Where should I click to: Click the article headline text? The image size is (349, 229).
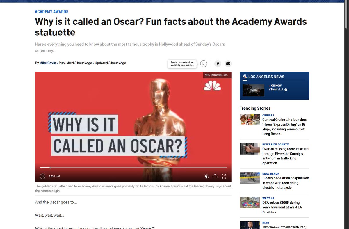(x=171, y=27)
